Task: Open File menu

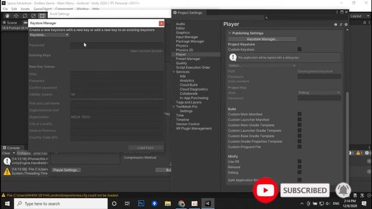Action: pos(5,9)
